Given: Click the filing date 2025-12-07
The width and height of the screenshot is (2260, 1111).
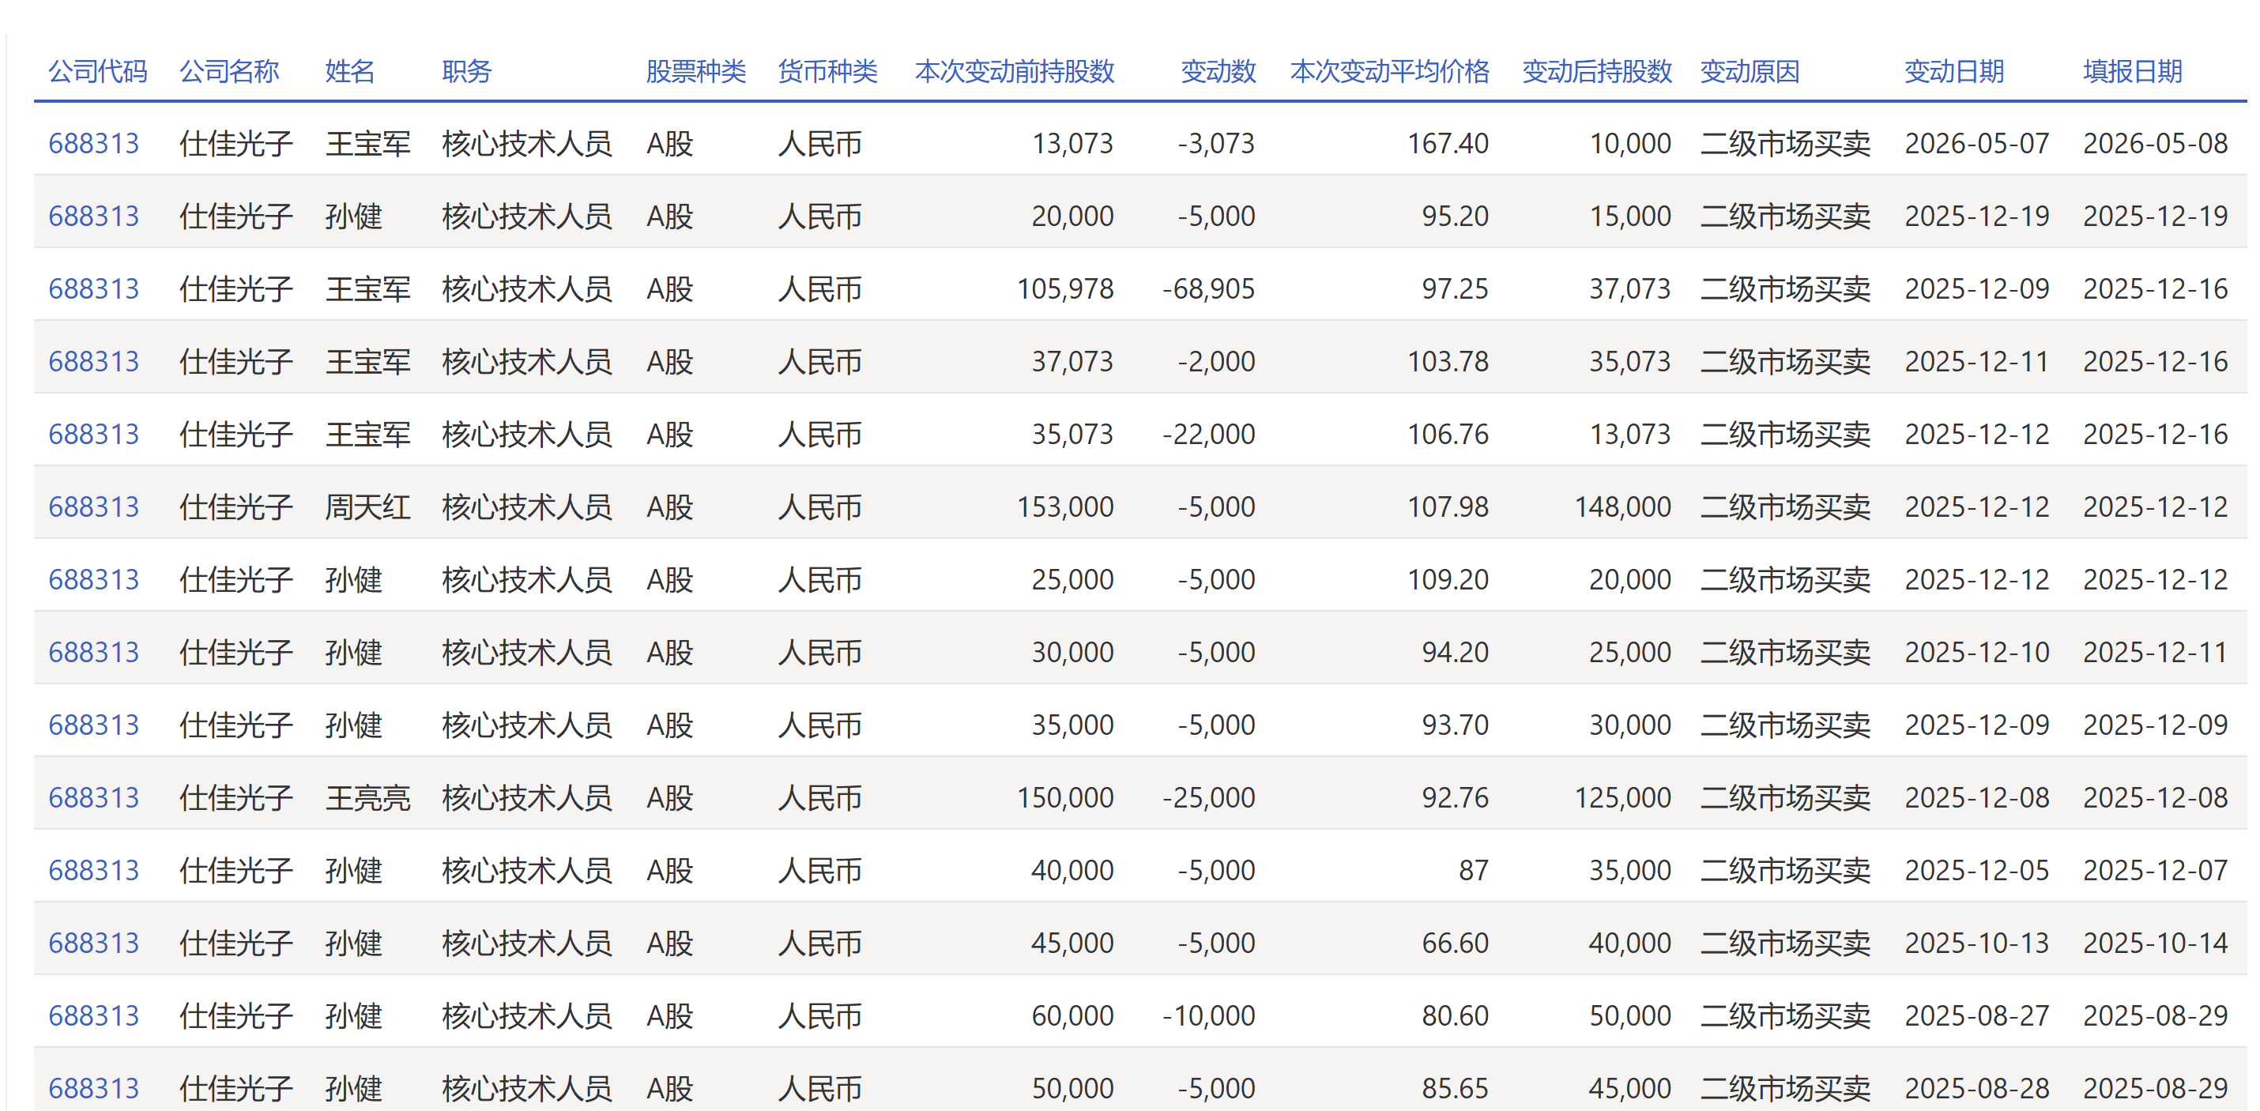Looking at the screenshot, I should click(x=2156, y=871).
